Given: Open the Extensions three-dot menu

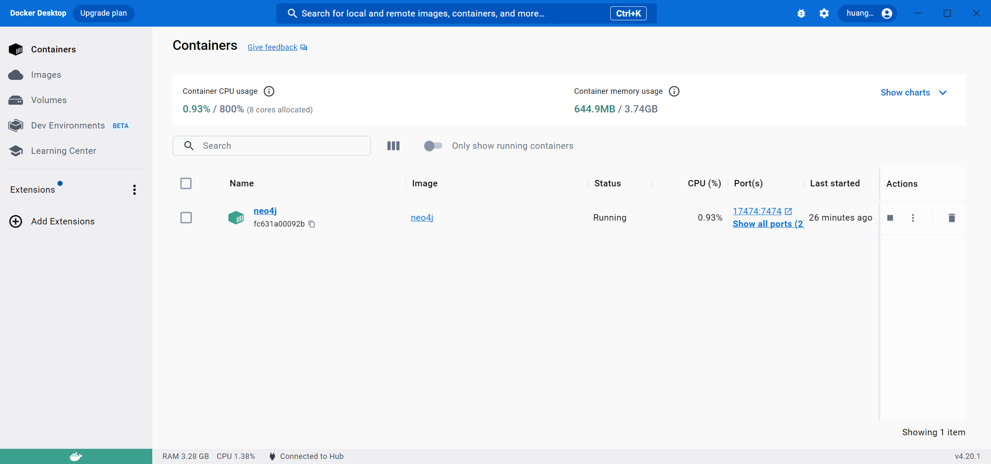Looking at the screenshot, I should pos(135,190).
